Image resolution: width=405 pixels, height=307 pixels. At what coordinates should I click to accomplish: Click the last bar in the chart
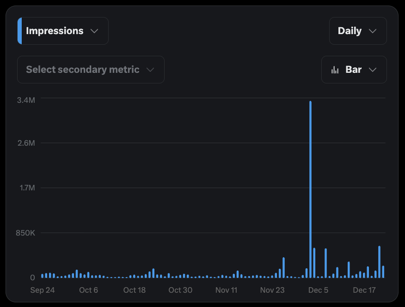tap(383, 272)
